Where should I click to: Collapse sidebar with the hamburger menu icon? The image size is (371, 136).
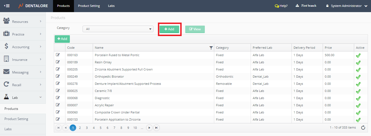[x=7, y=6]
